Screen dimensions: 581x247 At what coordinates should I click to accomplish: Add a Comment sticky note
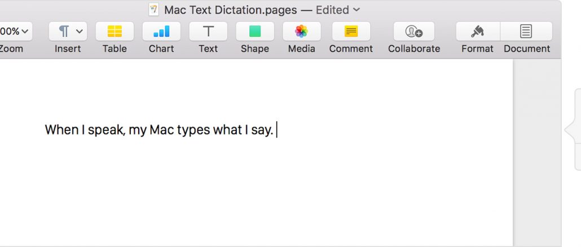[351, 32]
